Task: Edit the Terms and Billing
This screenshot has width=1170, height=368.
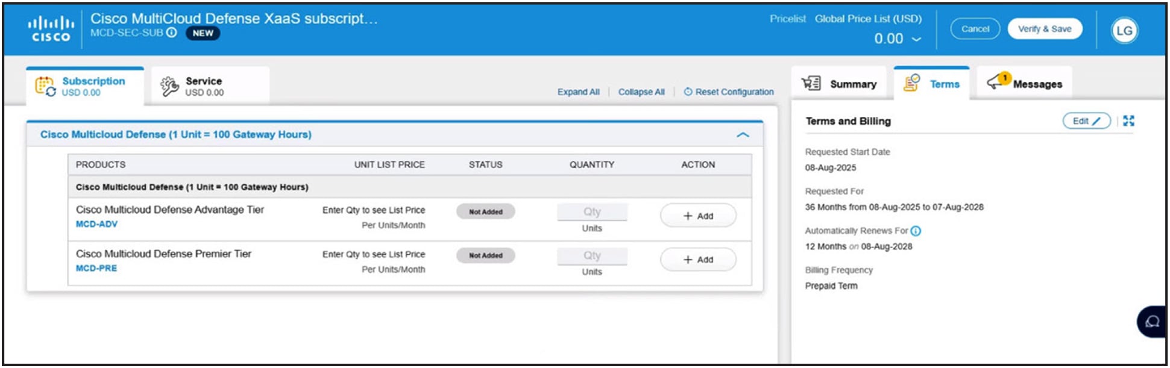Action: point(1086,121)
